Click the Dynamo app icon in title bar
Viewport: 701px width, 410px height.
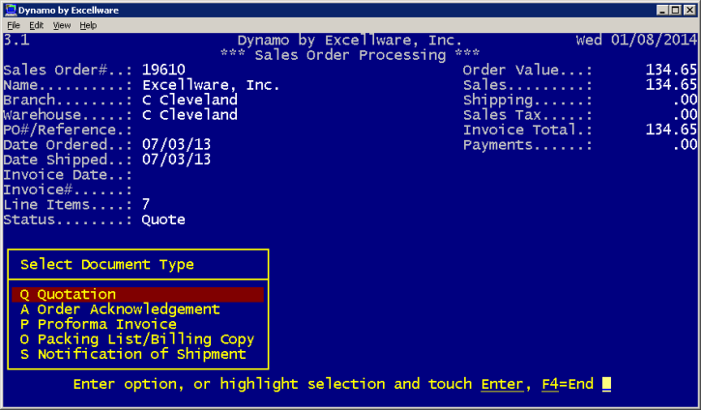coord(11,10)
